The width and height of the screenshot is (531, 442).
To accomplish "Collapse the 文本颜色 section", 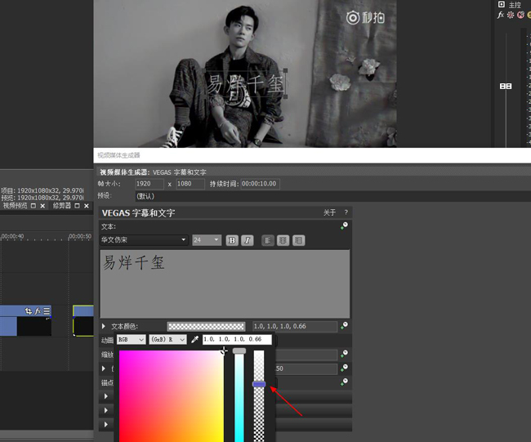I will (104, 326).
